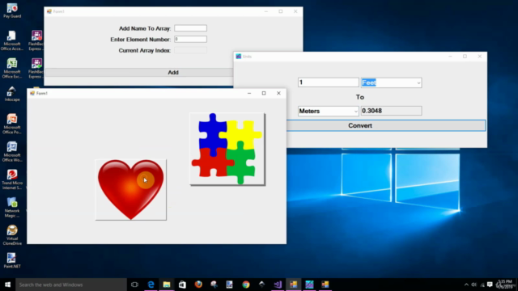Screen dimensions: 518x291
Task: Open FlashBack Express icon with red dot
Action: tap(36, 40)
